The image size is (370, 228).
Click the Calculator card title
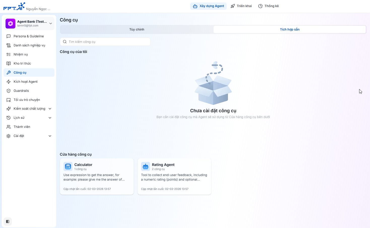(x=83, y=165)
